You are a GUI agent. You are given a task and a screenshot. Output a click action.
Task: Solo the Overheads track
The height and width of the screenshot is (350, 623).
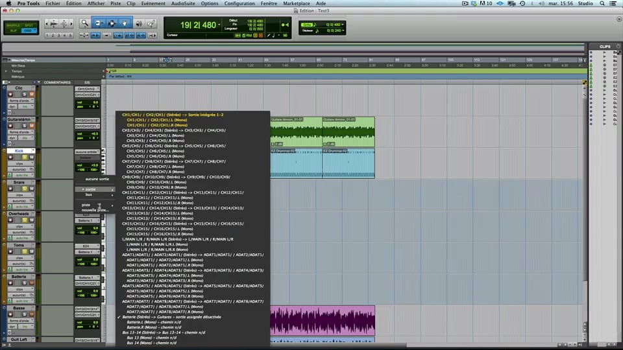(25, 220)
